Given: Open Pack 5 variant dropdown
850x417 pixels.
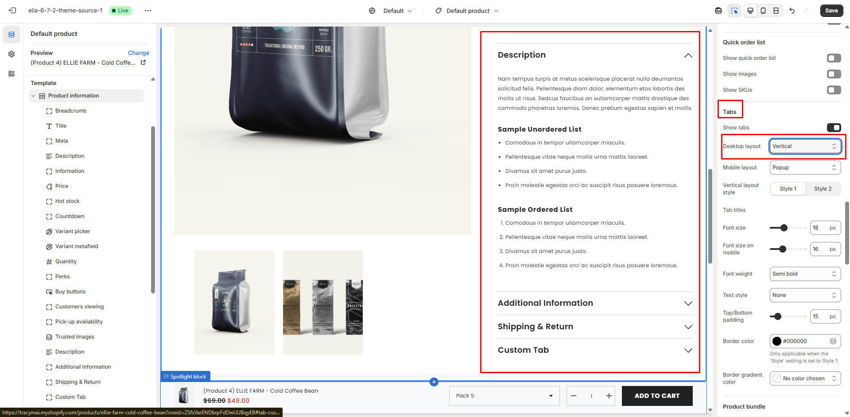Looking at the screenshot, I should (504, 396).
